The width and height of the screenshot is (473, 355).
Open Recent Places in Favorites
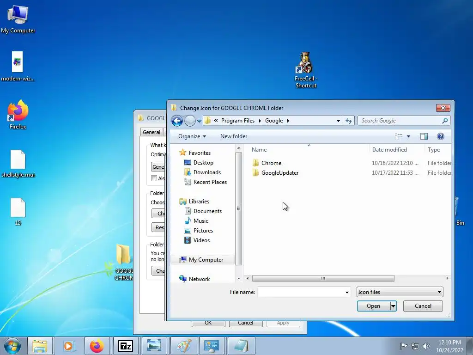point(210,182)
